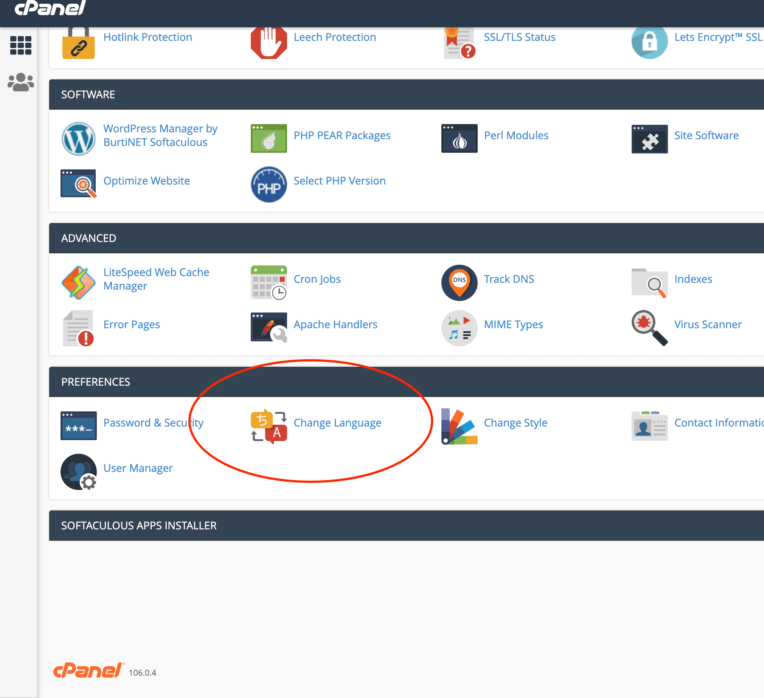Expand the Softaculous Apps Installer header
This screenshot has width=764, height=698.
click(139, 525)
